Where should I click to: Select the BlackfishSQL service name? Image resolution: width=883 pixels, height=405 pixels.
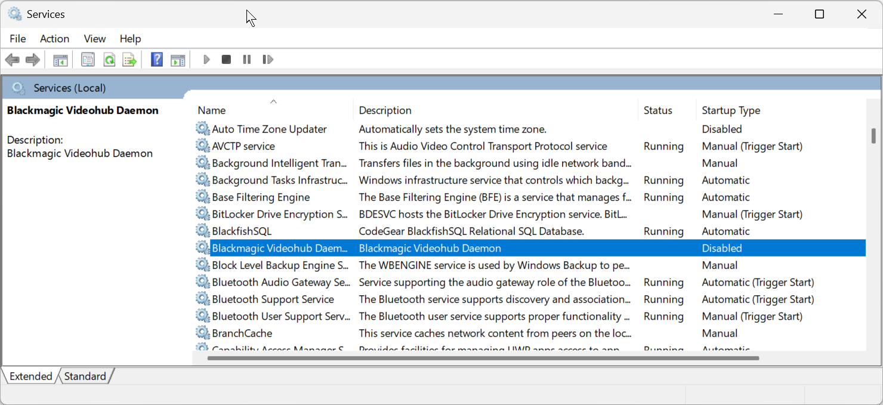coord(242,231)
